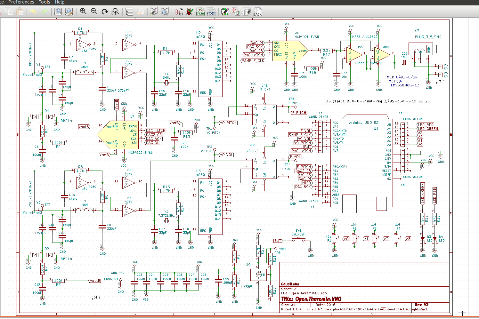The image size is (479, 319).
Task: Redraw the schematic view
Action: tap(105, 12)
